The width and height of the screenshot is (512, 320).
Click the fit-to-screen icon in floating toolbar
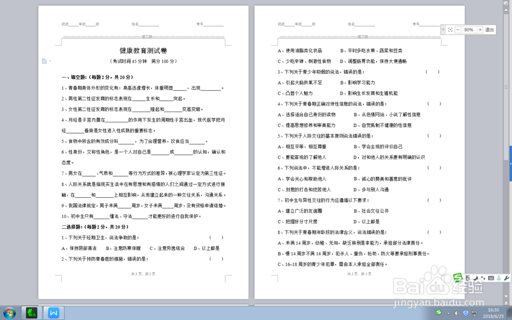(450, 30)
